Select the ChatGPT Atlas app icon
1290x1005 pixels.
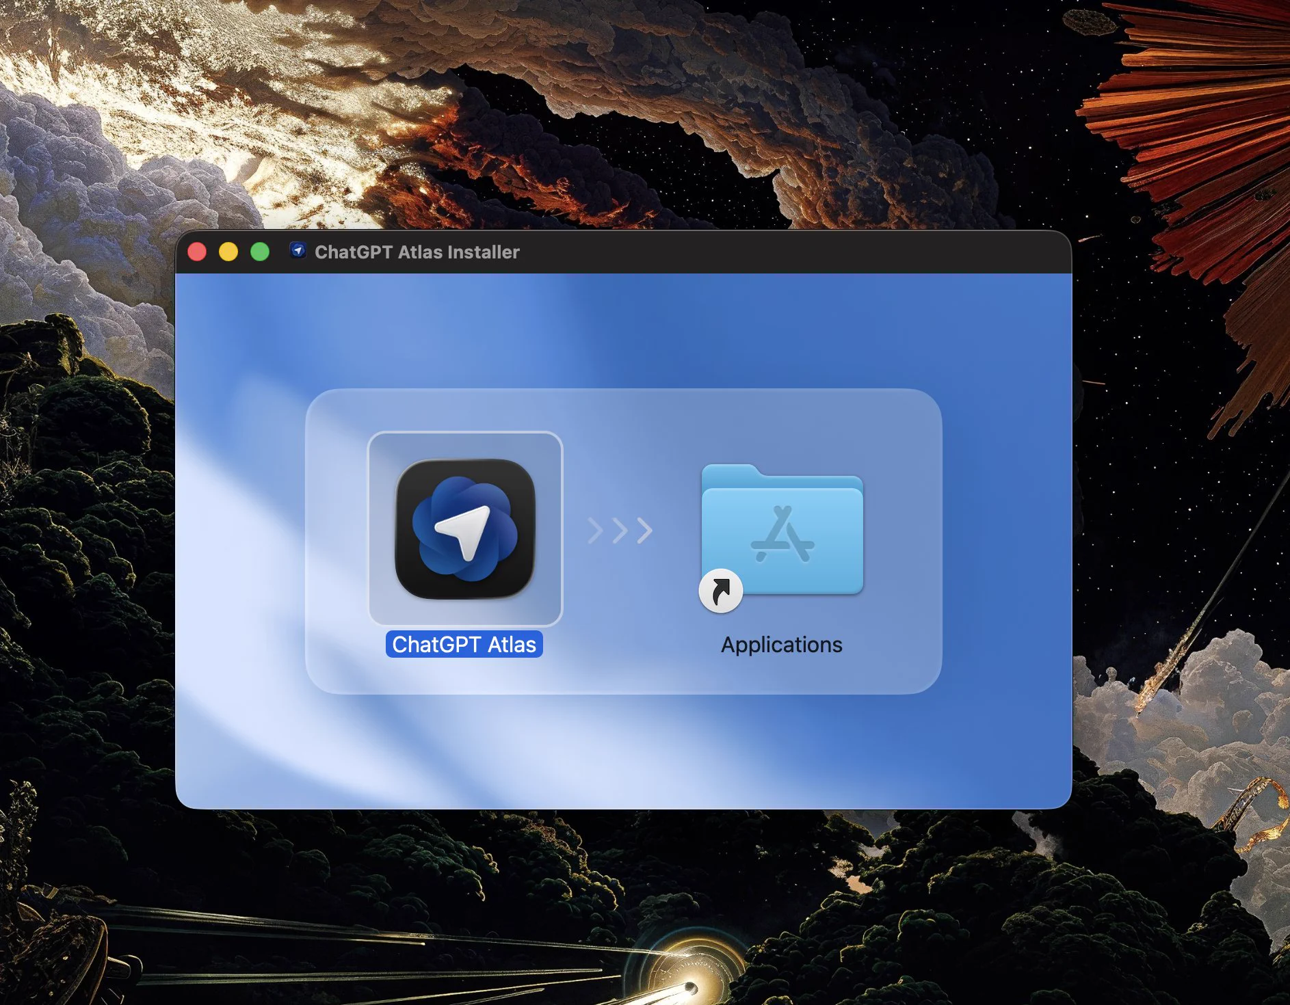pyautogui.click(x=465, y=529)
